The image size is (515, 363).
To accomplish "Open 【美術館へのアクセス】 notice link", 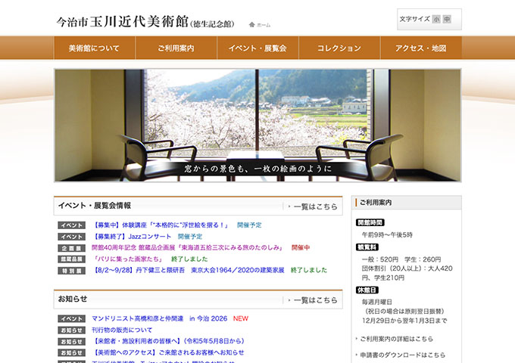I will (x=168, y=352).
